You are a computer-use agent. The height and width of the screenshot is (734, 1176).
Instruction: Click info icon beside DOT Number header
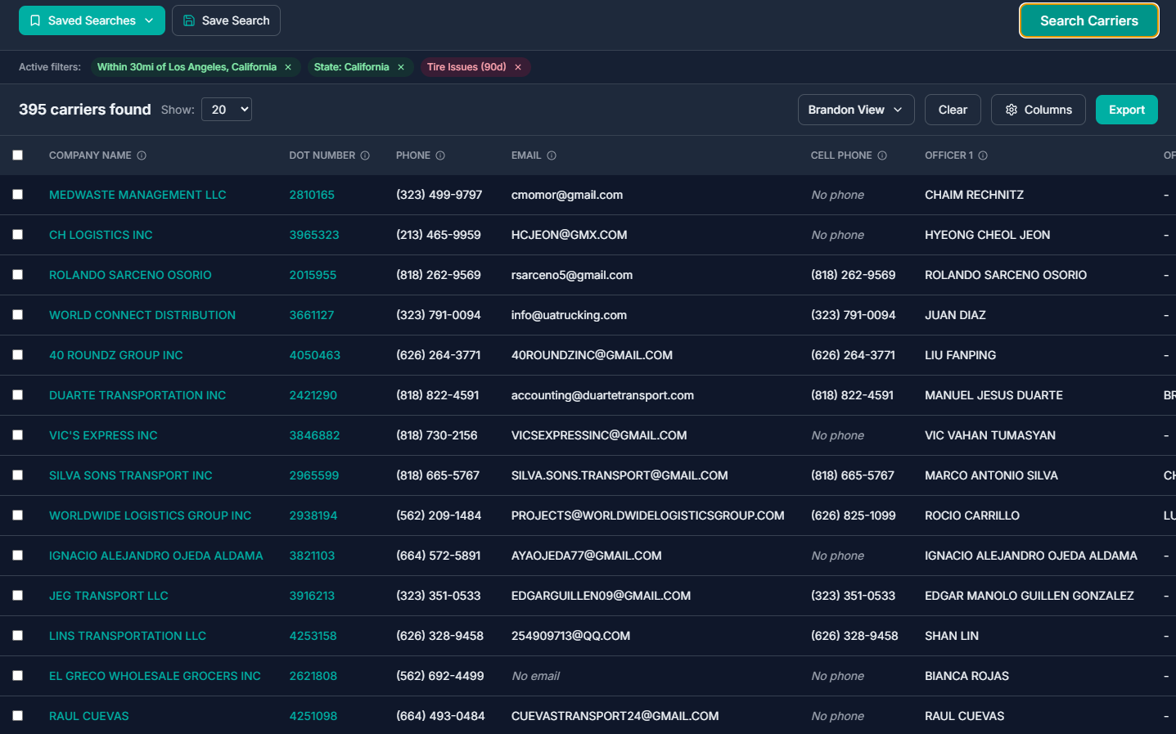tap(365, 155)
